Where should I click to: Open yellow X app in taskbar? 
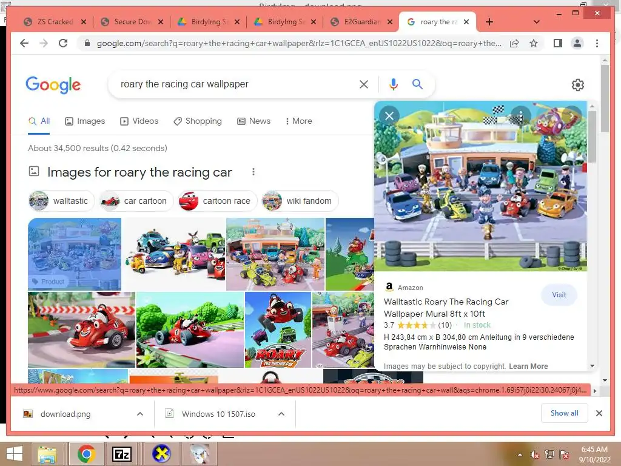pos(161,454)
